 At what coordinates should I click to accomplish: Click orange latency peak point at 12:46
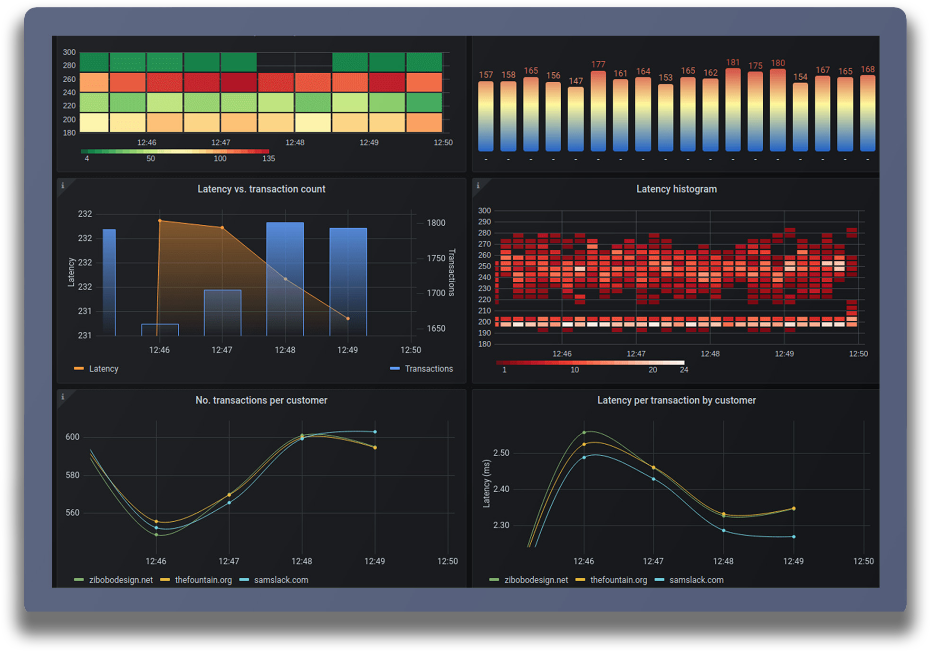pyautogui.click(x=160, y=220)
